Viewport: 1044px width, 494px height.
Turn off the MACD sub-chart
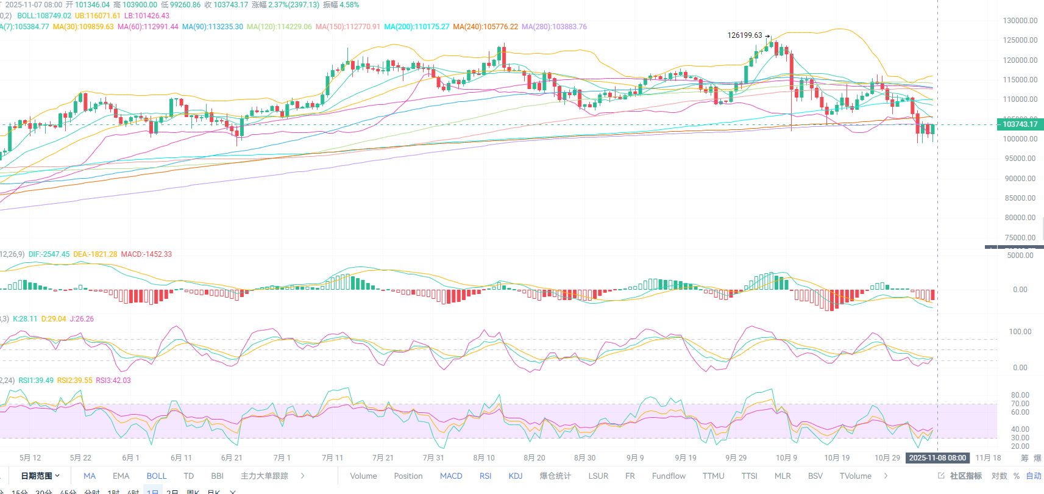coord(451,476)
